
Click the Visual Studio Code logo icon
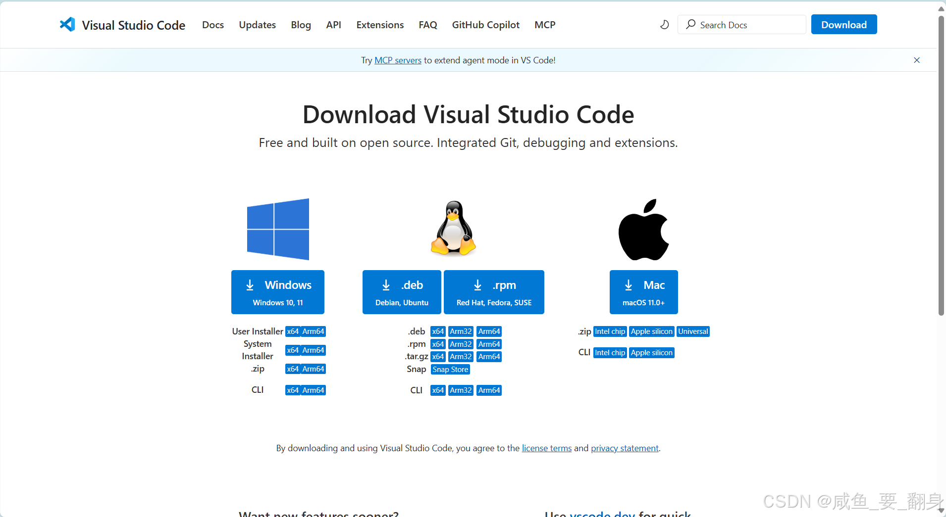(67, 25)
